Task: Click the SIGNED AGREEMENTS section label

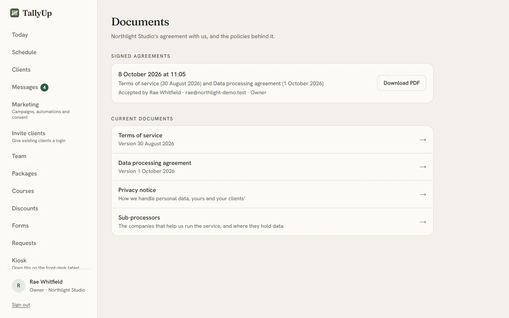Action: tap(141, 56)
